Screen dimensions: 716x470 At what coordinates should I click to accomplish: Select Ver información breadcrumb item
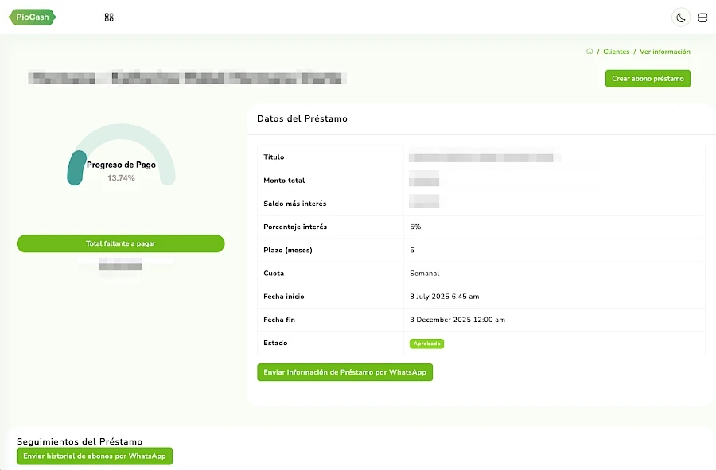(664, 52)
